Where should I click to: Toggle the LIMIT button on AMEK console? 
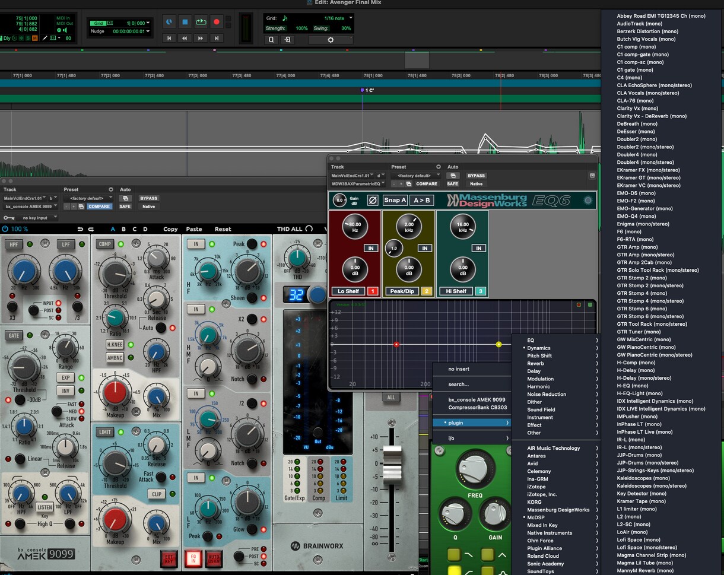pos(105,432)
